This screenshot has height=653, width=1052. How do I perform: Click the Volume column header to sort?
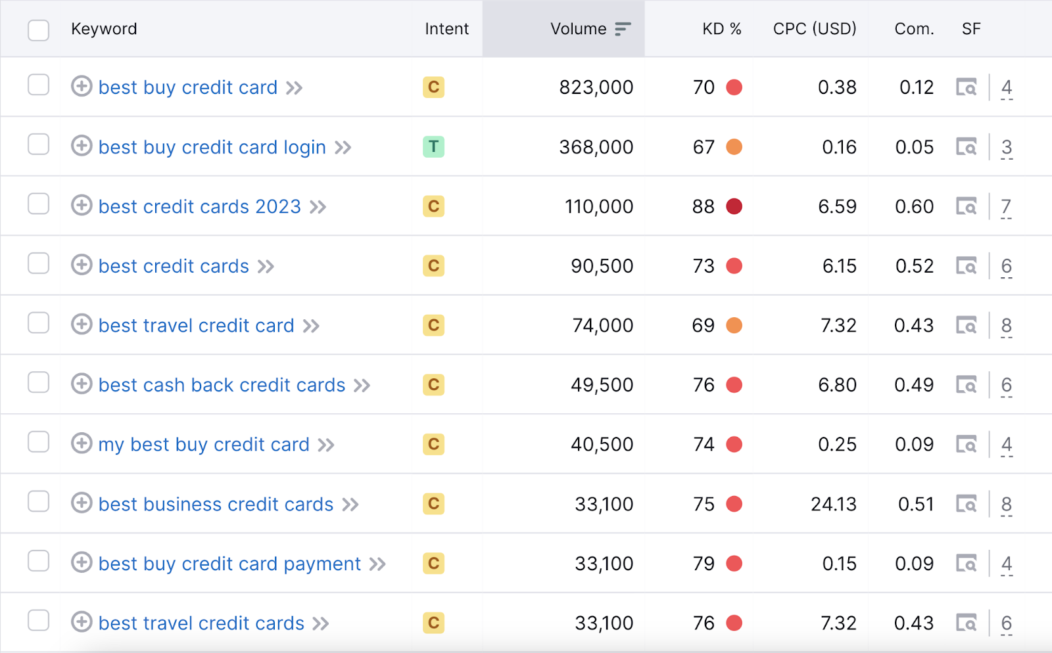click(577, 28)
